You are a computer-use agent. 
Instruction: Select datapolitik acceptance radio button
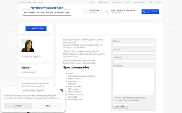tap(113, 99)
